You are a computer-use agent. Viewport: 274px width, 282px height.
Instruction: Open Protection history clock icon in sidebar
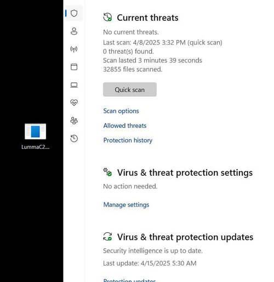(x=74, y=139)
